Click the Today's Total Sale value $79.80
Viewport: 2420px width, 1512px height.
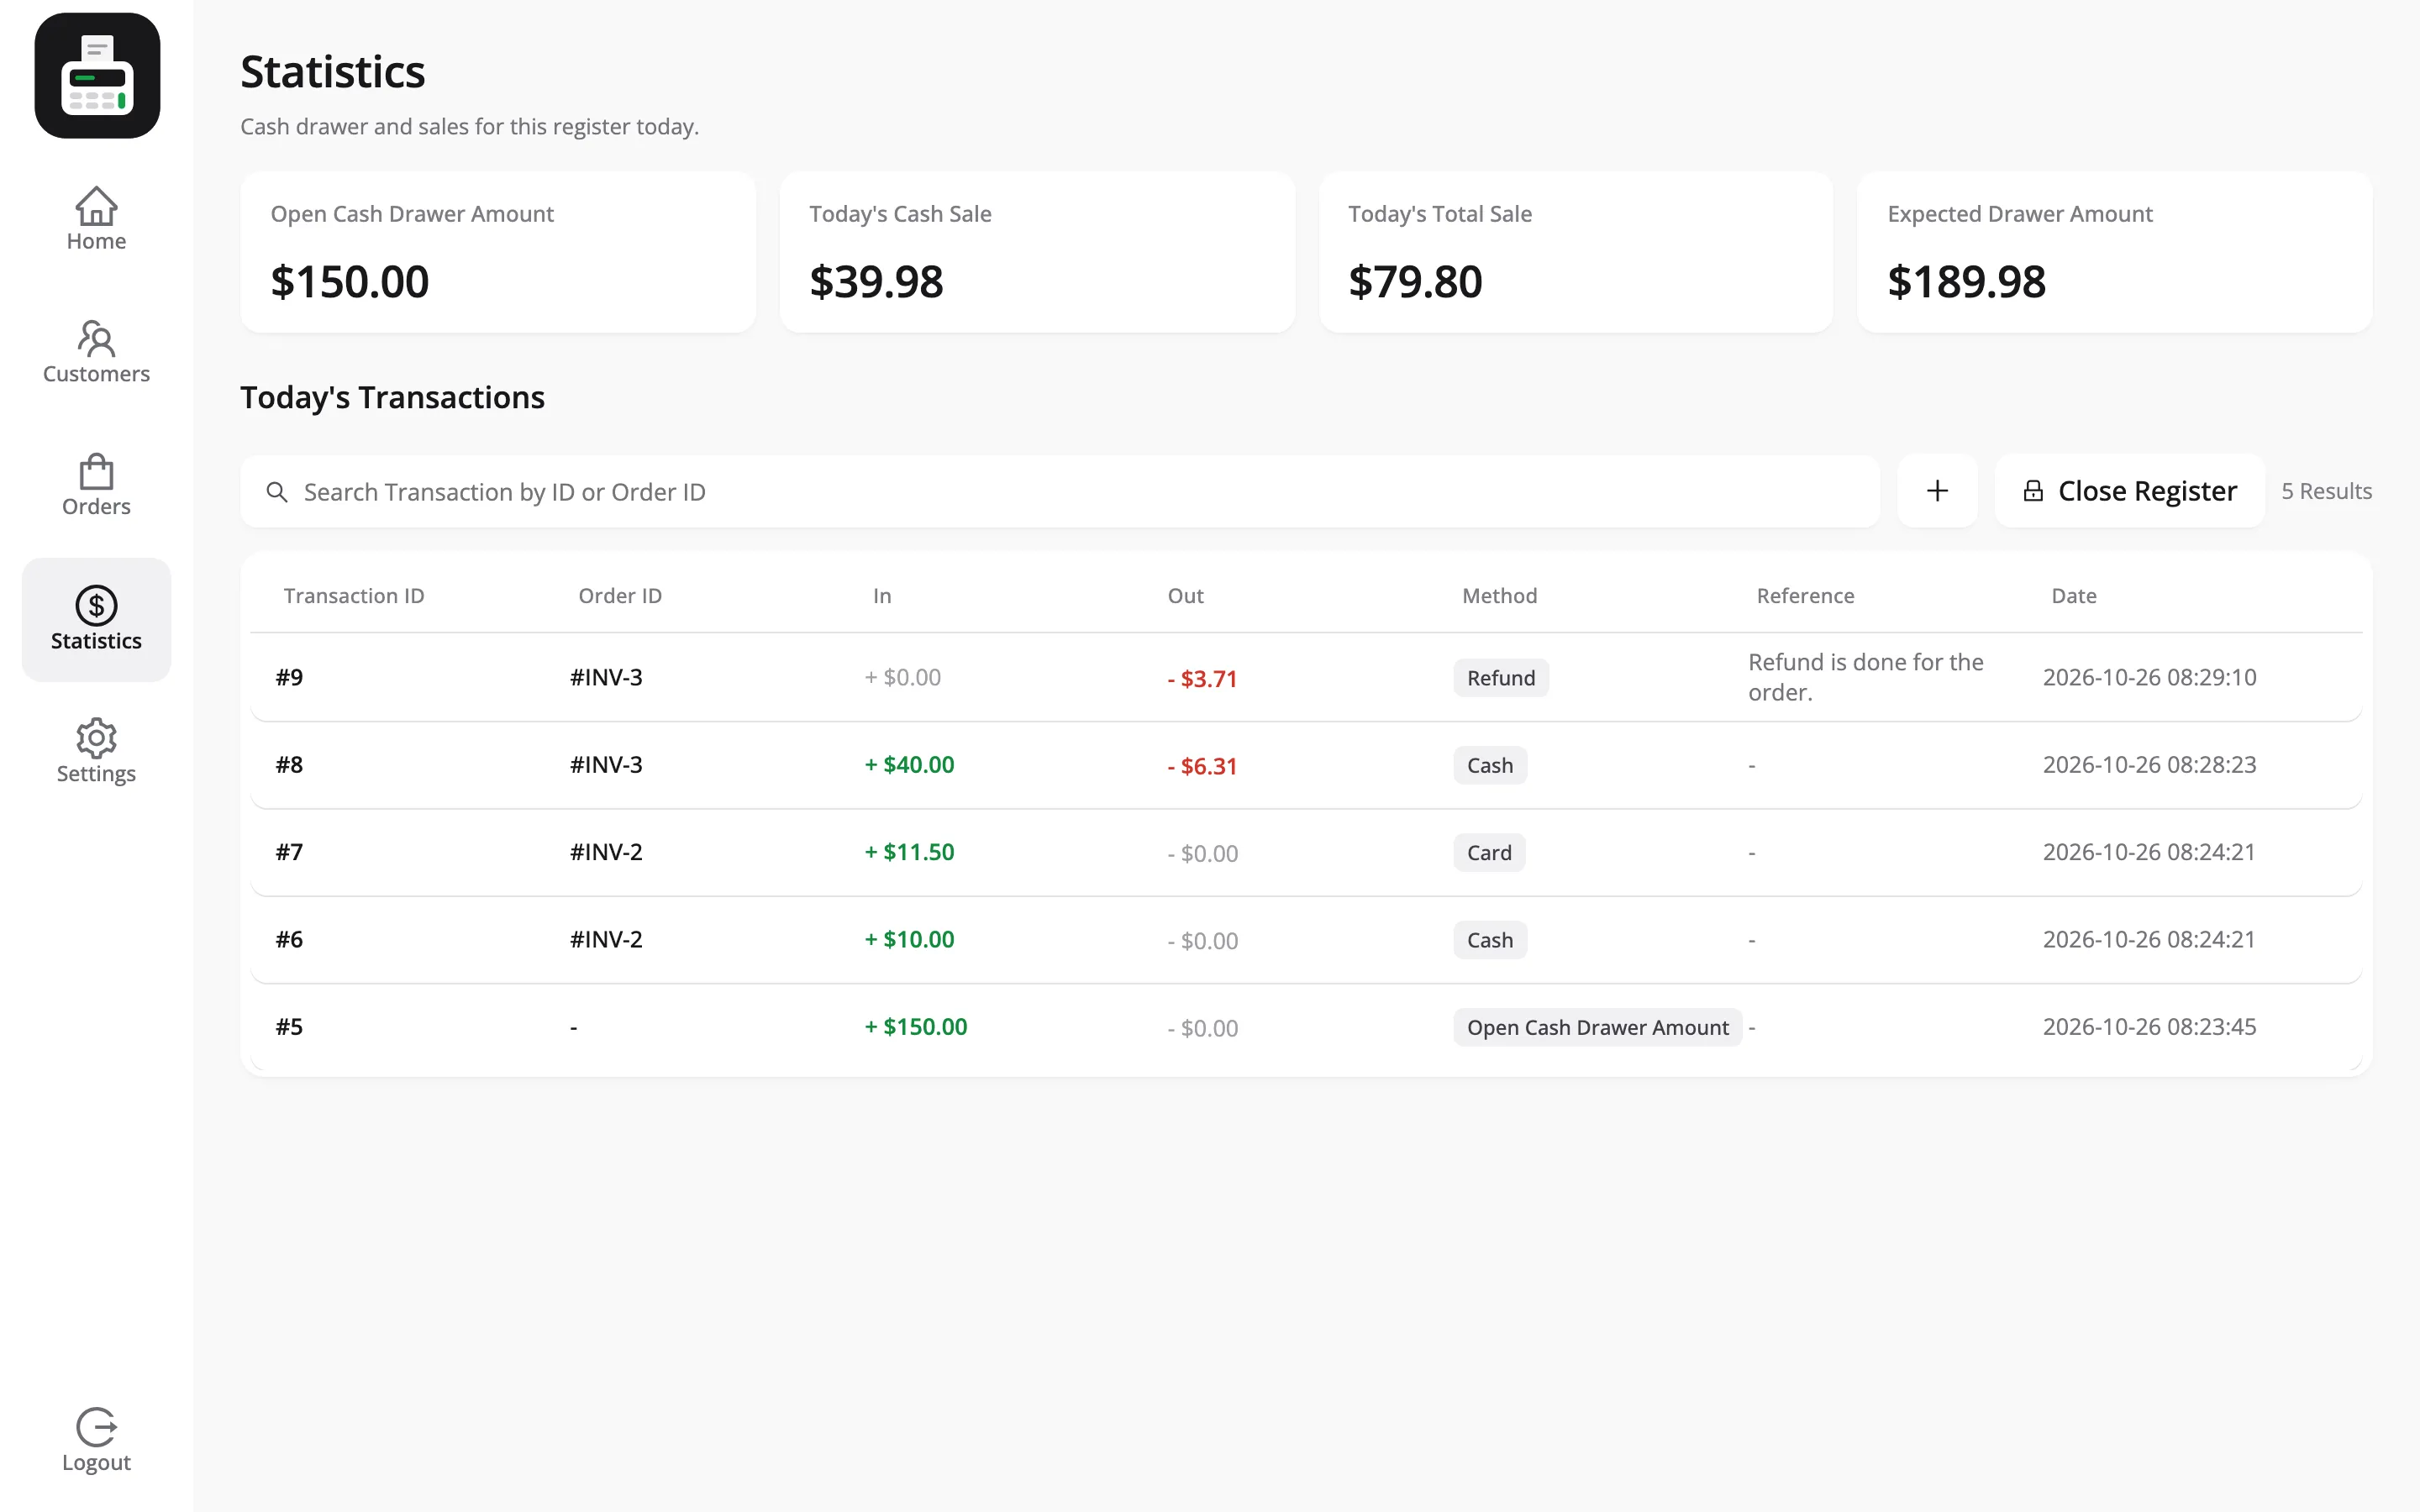coord(1415,282)
